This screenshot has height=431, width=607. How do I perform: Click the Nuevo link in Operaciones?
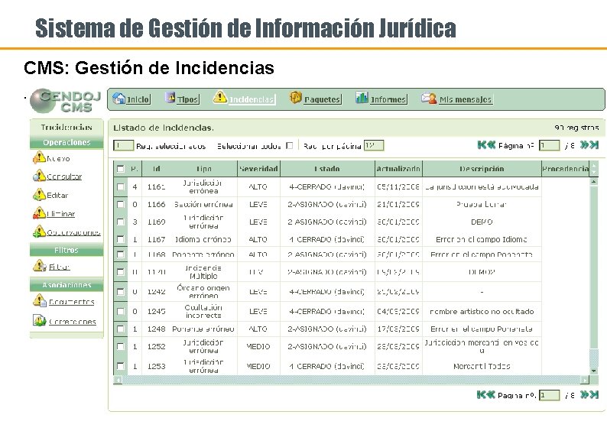click(x=58, y=159)
